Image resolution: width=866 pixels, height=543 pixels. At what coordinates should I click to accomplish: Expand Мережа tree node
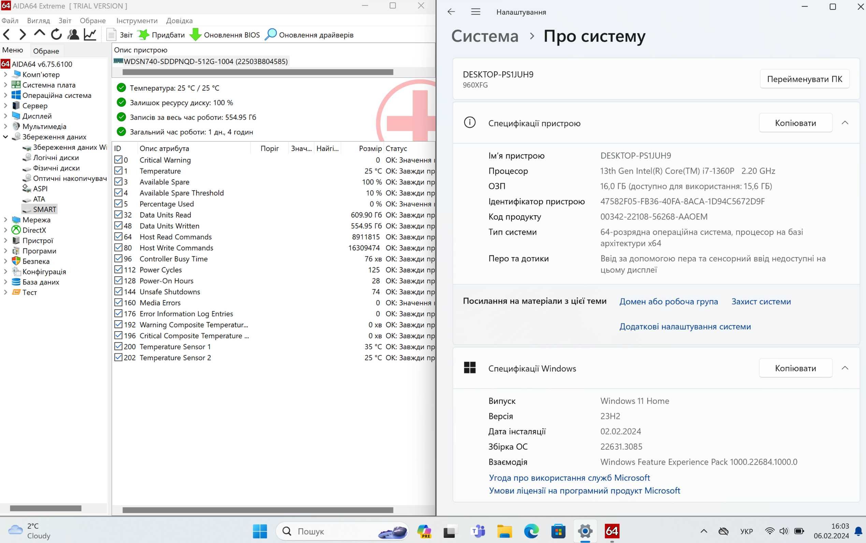point(5,220)
